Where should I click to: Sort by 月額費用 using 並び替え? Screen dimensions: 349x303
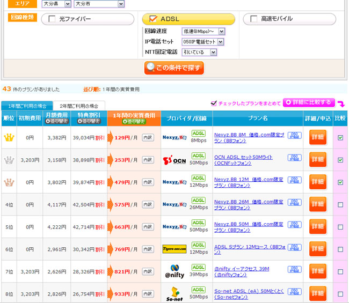[x=57, y=121]
